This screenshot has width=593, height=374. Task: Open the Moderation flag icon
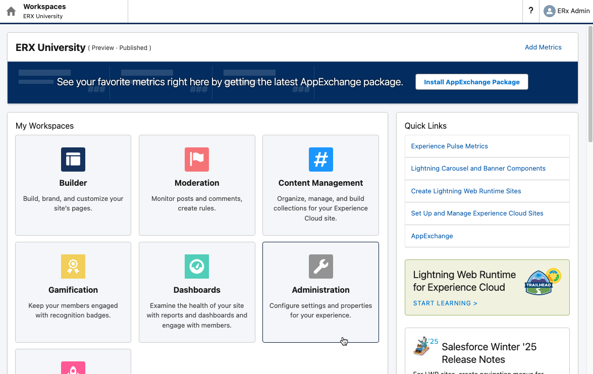(197, 159)
